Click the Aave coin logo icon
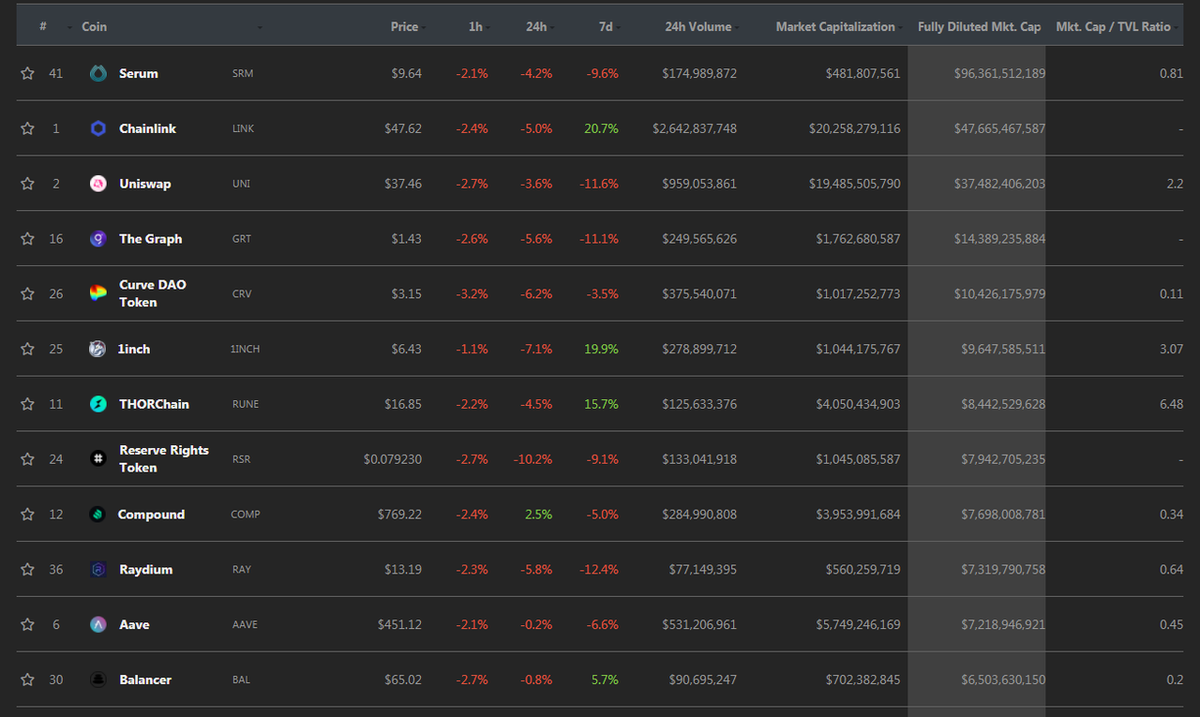 [x=98, y=624]
